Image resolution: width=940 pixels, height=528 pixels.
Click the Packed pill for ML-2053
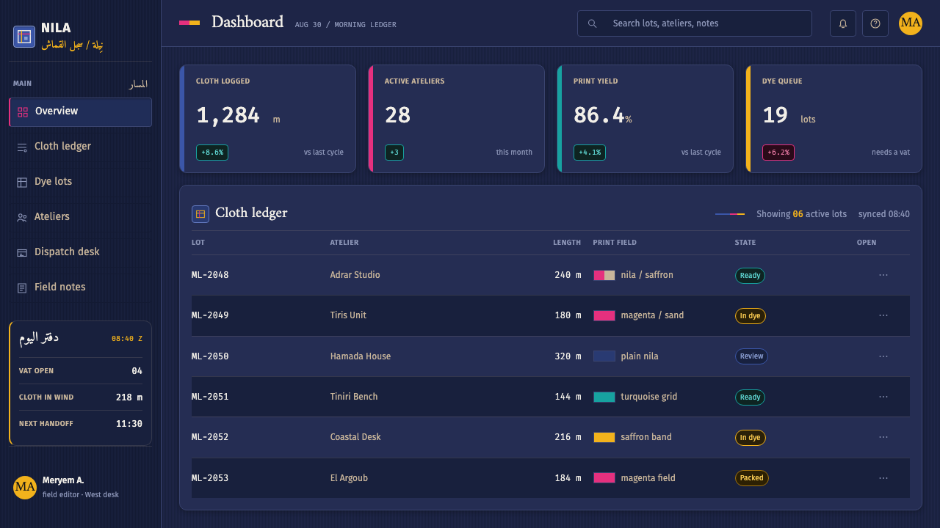(x=752, y=478)
